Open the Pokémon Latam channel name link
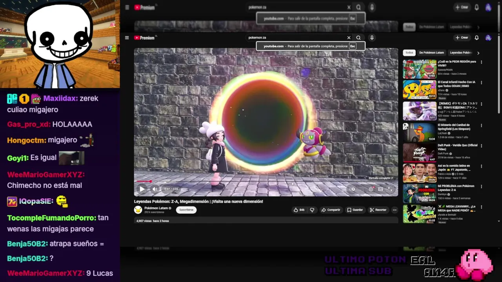 (156, 208)
